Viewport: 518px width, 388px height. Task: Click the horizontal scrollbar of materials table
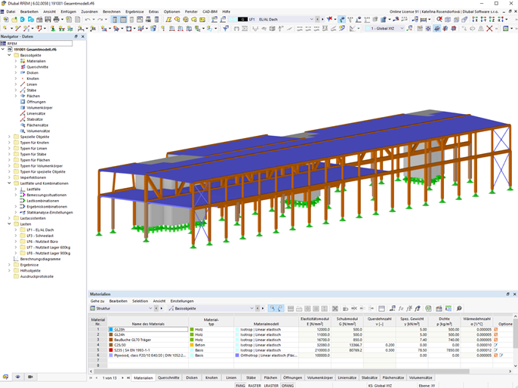281,371
